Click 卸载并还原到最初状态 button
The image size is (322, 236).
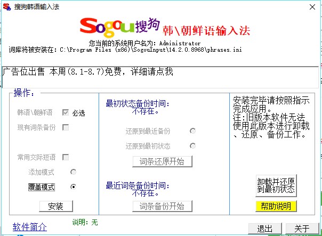[276, 184]
